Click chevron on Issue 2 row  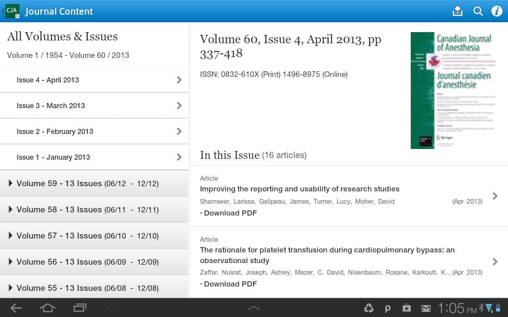[x=179, y=131]
